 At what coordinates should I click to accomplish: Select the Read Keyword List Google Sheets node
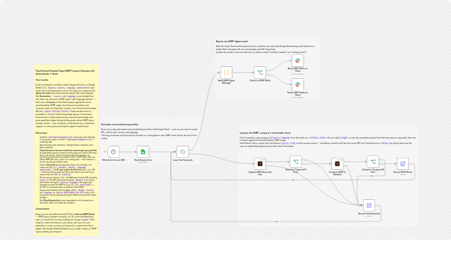[x=143, y=152]
